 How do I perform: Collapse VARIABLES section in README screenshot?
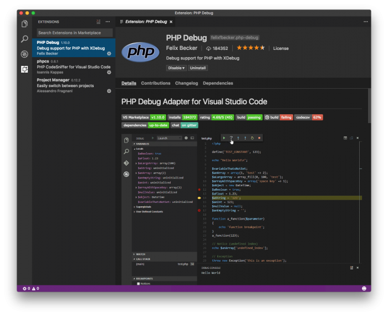[x=134, y=144]
